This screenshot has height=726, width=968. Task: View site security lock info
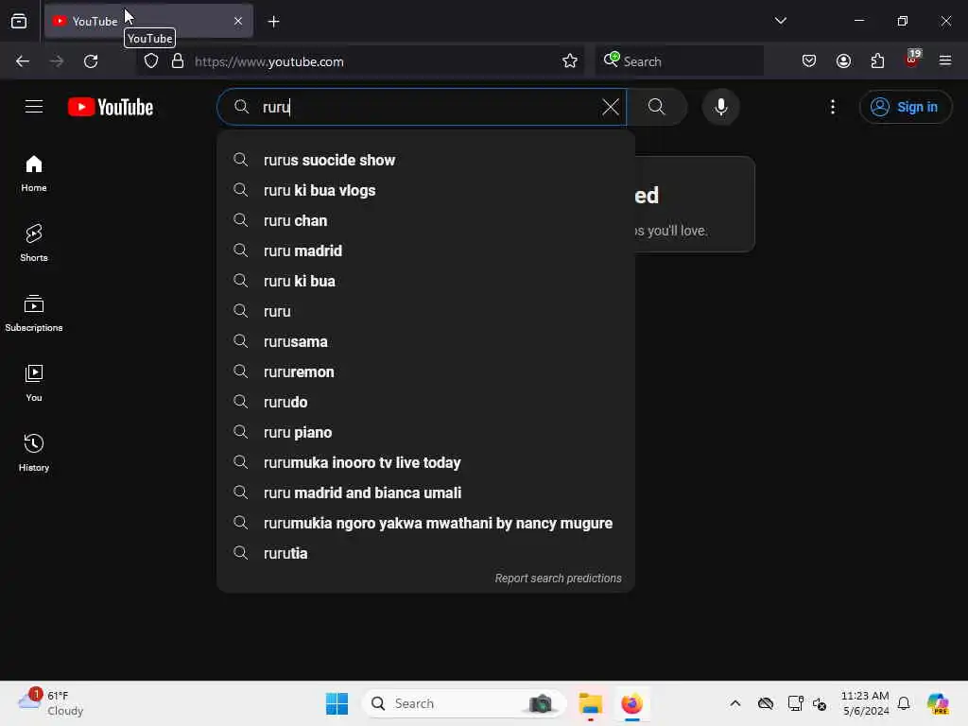pyautogui.click(x=178, y=61)
